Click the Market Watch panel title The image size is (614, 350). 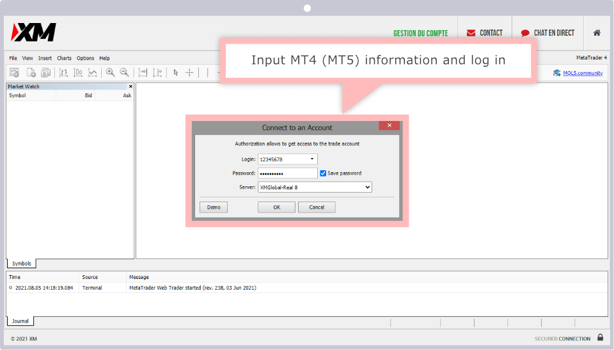click(24, 86)
